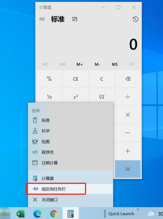Click the percent key

click(49, 79)
